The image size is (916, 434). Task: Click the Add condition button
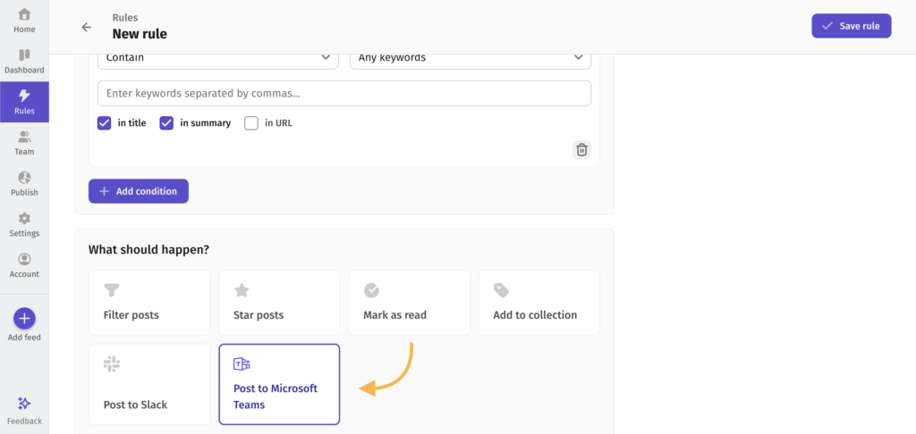[x=139, y=191]
